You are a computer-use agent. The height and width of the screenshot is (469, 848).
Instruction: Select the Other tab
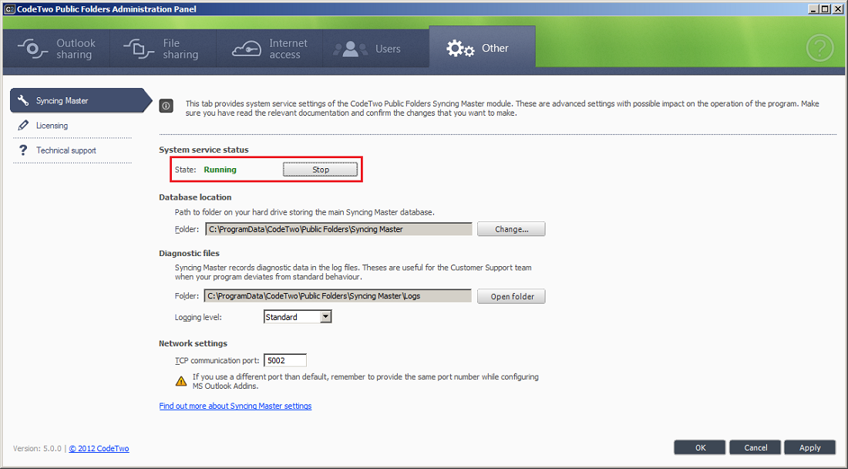click(482, 48)
